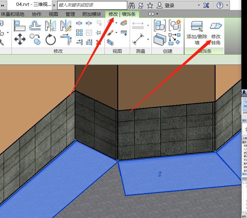Select the Move tool
Image resolution: width=247 pixels, height=218 pixels.
coord(20,40)
